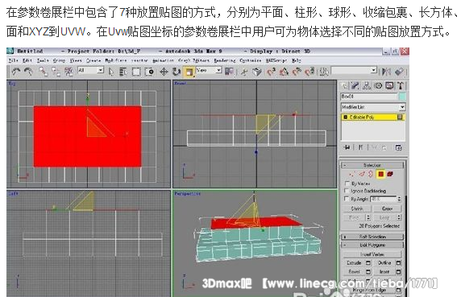Click the Mirror tool icon
Screen dimensions: 461x297
(x=386, y=72)
